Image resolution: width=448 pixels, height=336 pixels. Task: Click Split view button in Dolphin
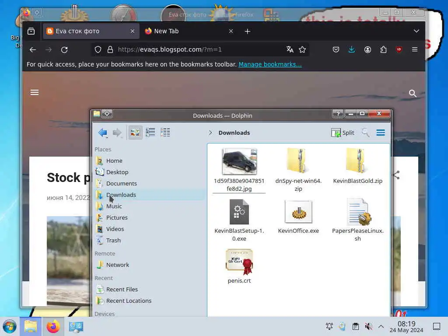[343, 133]
